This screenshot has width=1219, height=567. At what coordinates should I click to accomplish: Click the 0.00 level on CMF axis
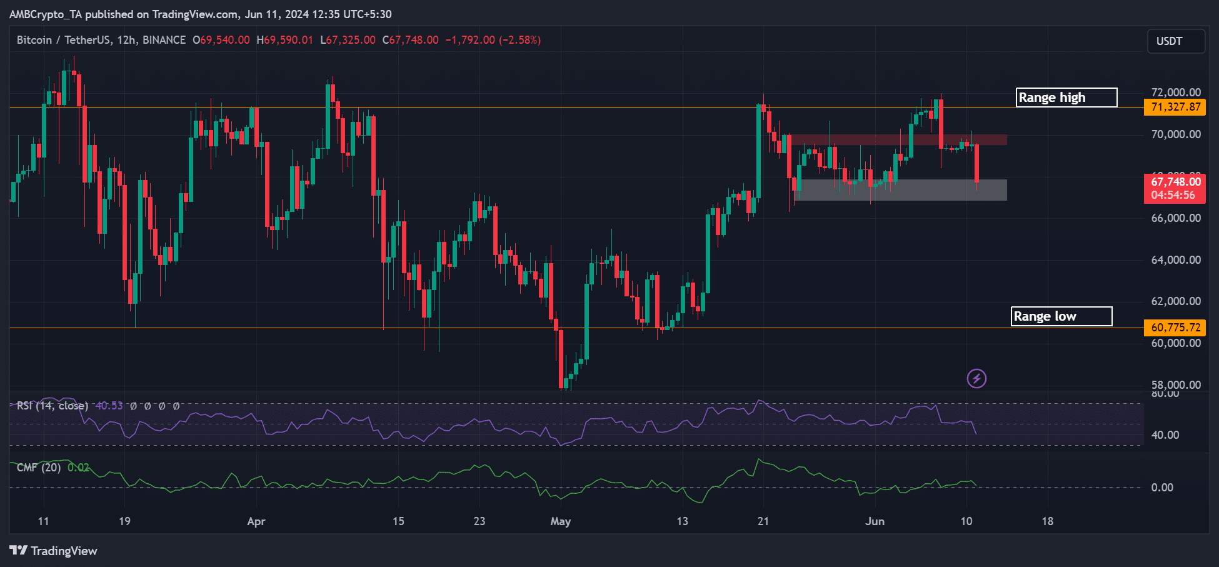click(1162, 488)
